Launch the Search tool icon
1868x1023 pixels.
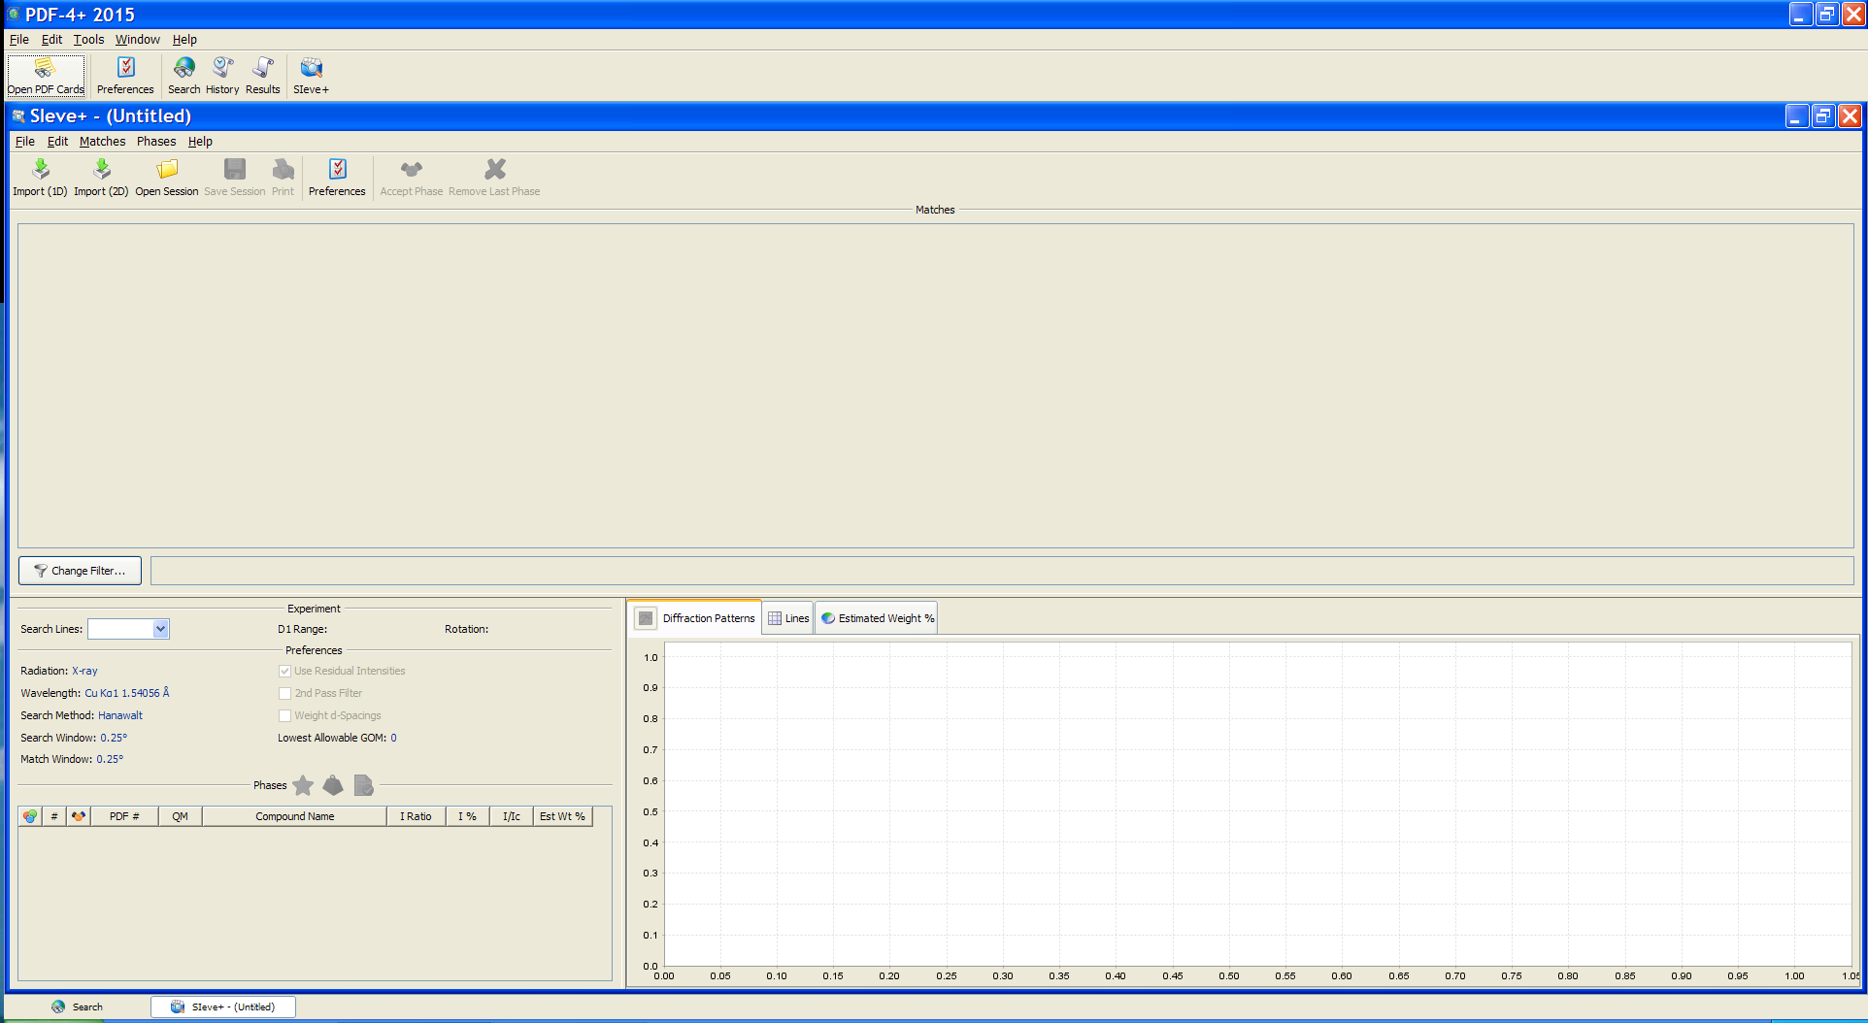[183, 76]
